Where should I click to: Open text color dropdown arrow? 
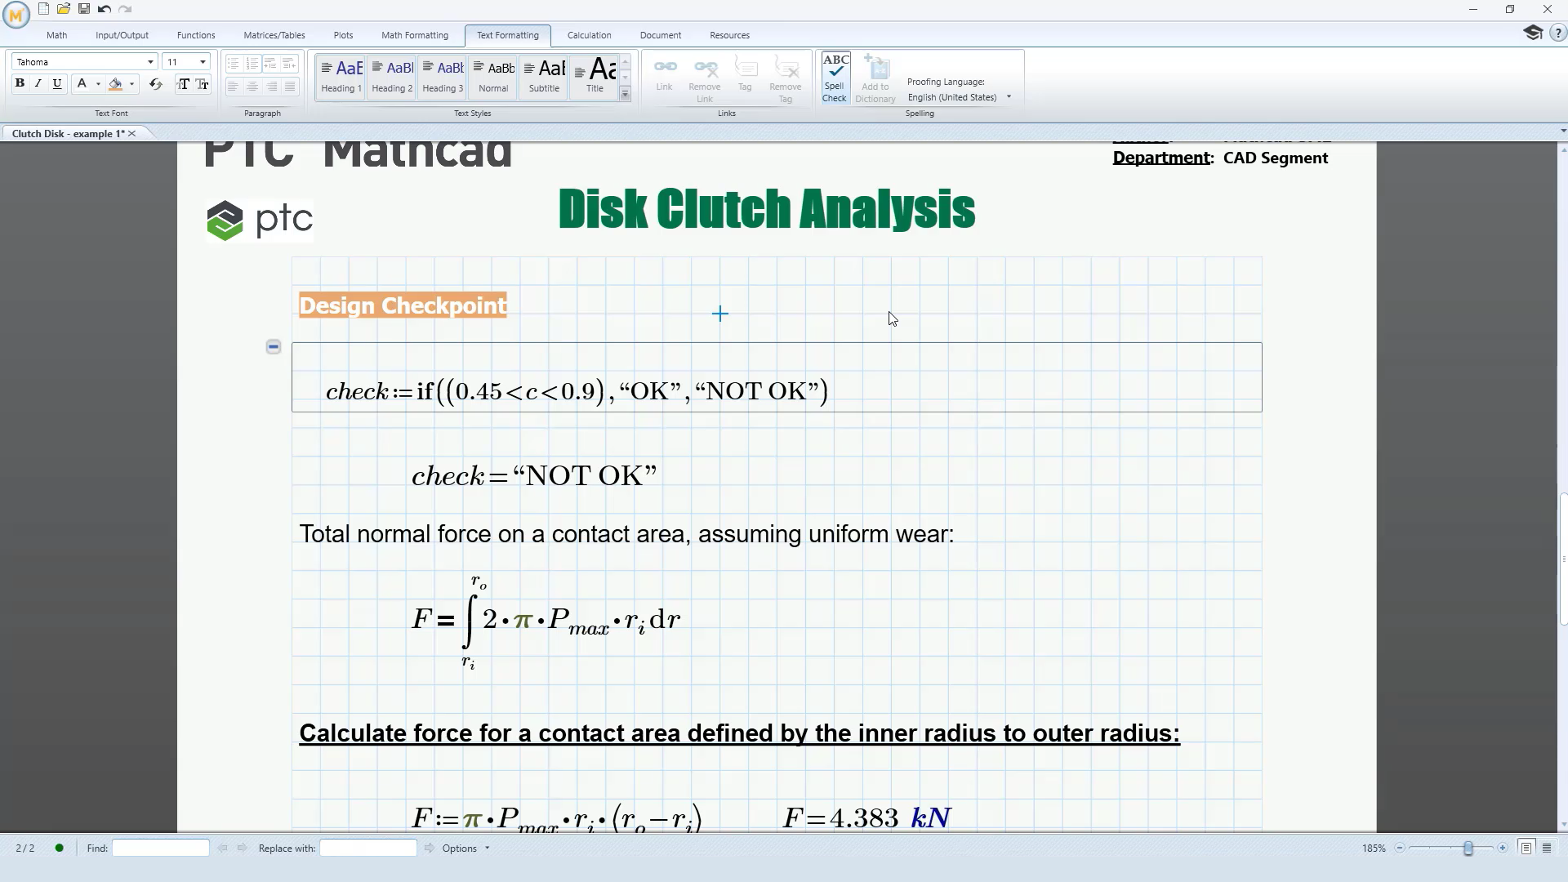tap(98, 83)
